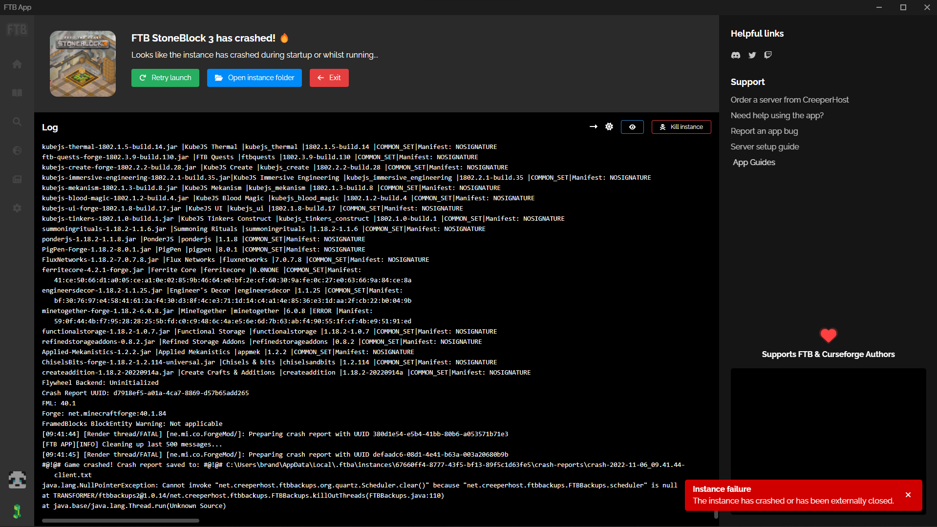Click the 'FramedBlocks BlockEntity Warning' log line

coord(132,423)
